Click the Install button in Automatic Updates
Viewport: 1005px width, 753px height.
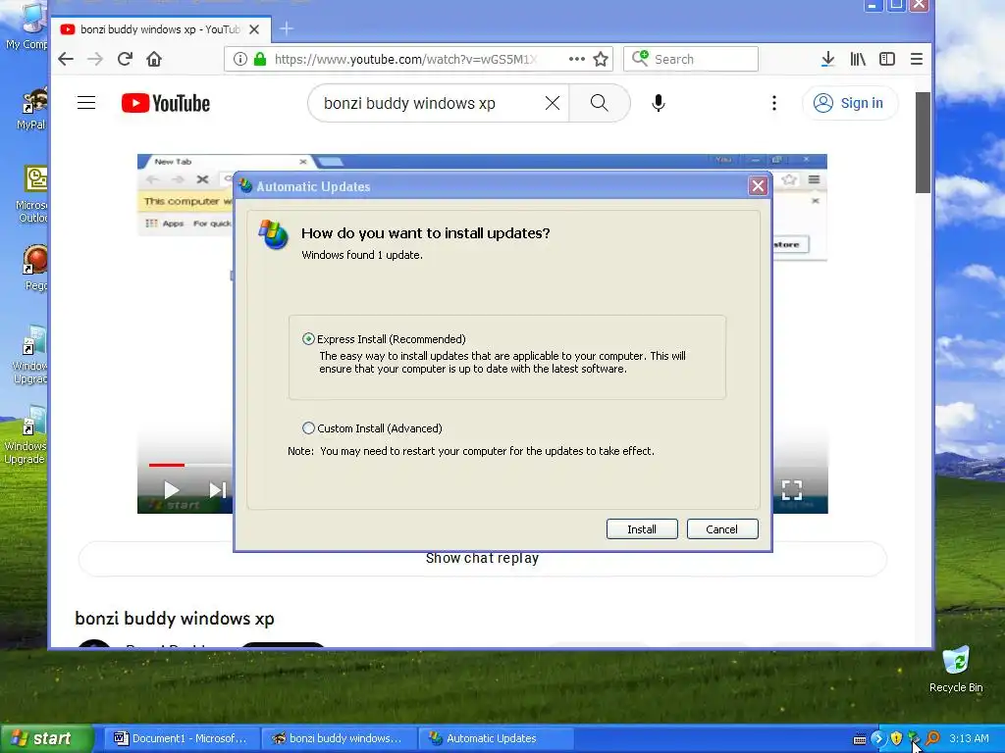642,528
